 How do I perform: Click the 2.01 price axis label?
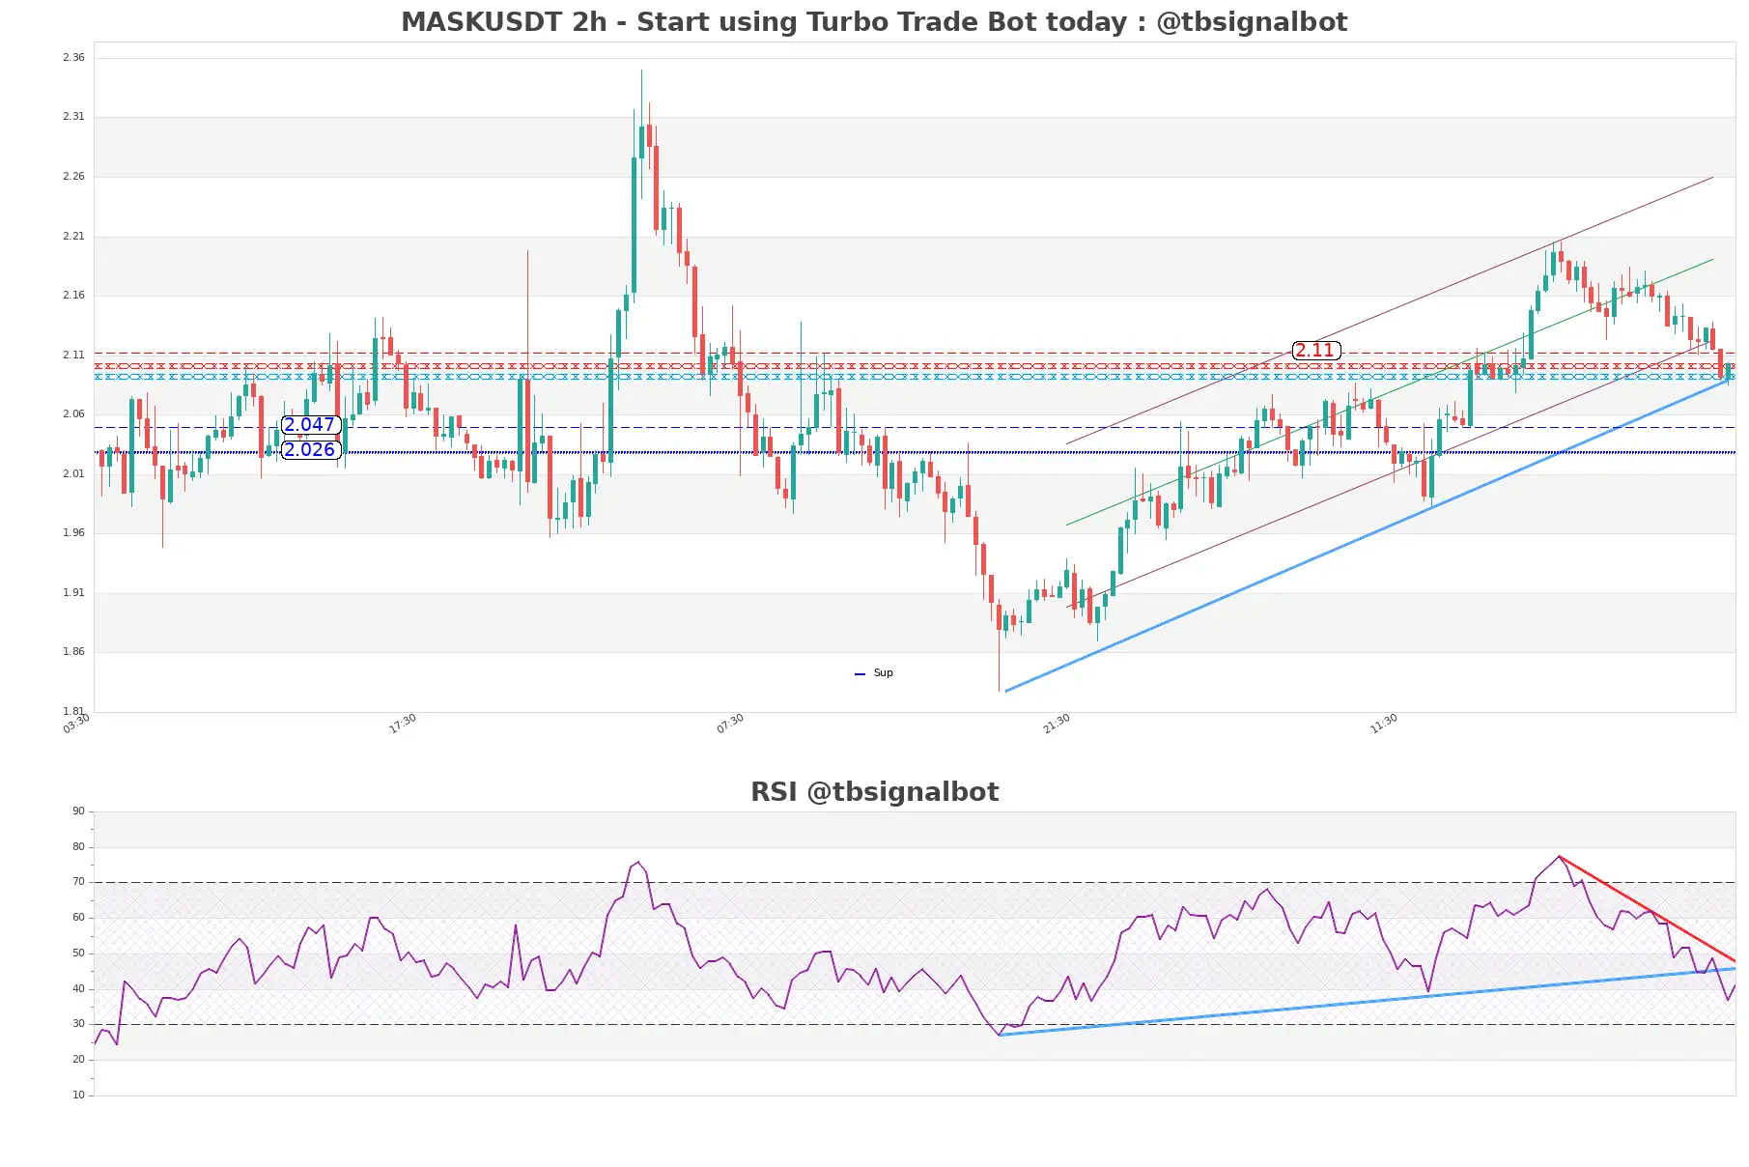click(73, 474)
